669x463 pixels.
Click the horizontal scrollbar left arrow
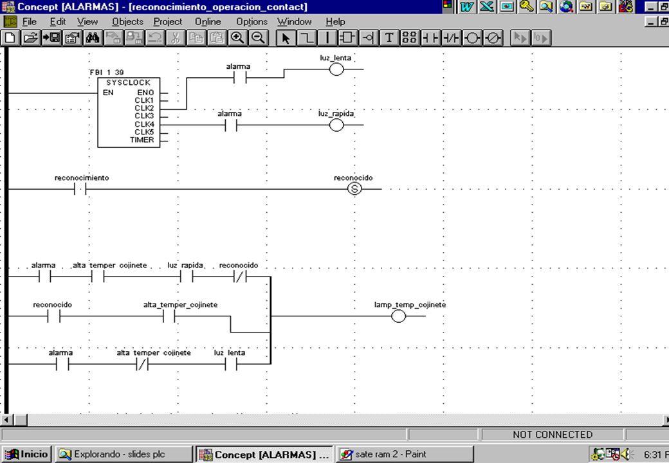pyautogui.click(x=6, y=420)
